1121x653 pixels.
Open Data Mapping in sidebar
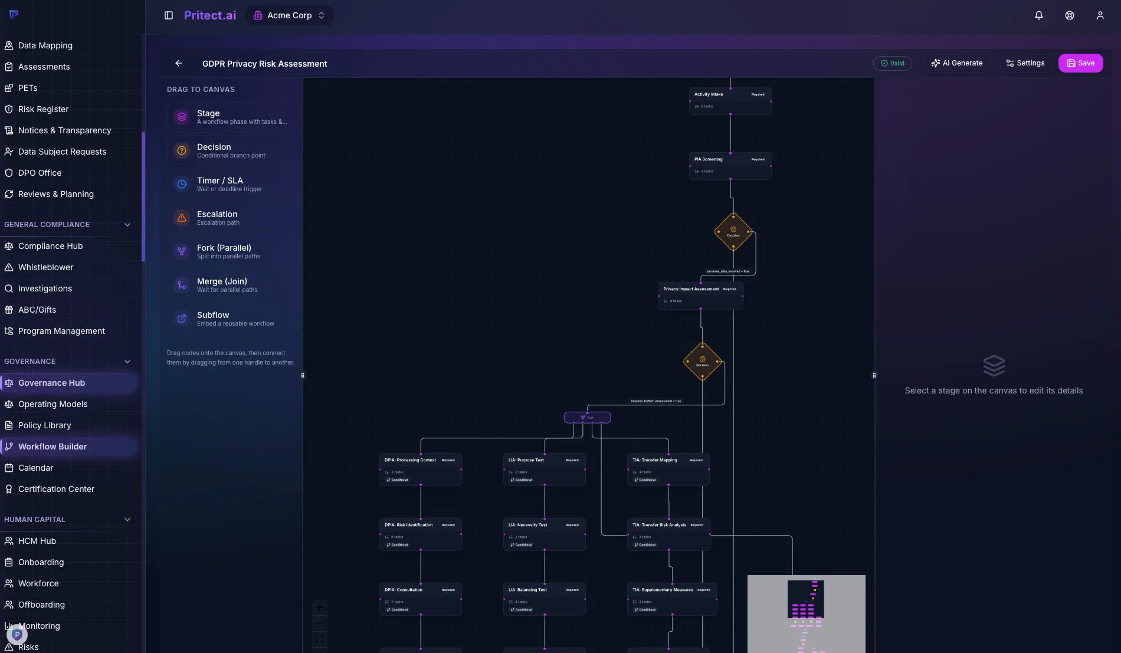(x=70, y=45)
